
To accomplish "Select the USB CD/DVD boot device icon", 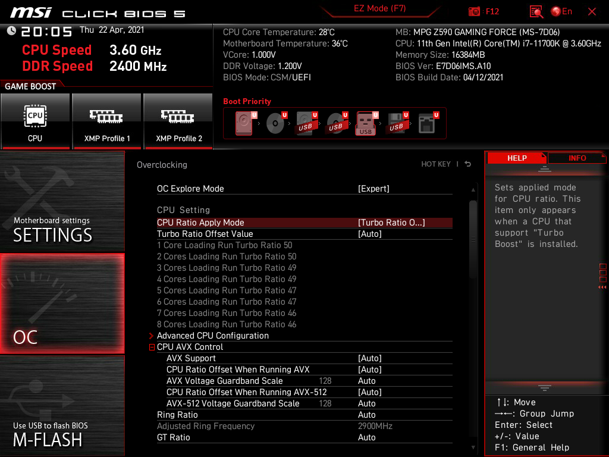I will click(337, 123).
